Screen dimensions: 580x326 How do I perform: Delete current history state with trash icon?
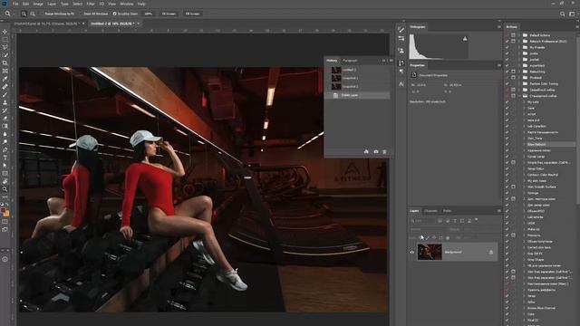click(384, 151)
